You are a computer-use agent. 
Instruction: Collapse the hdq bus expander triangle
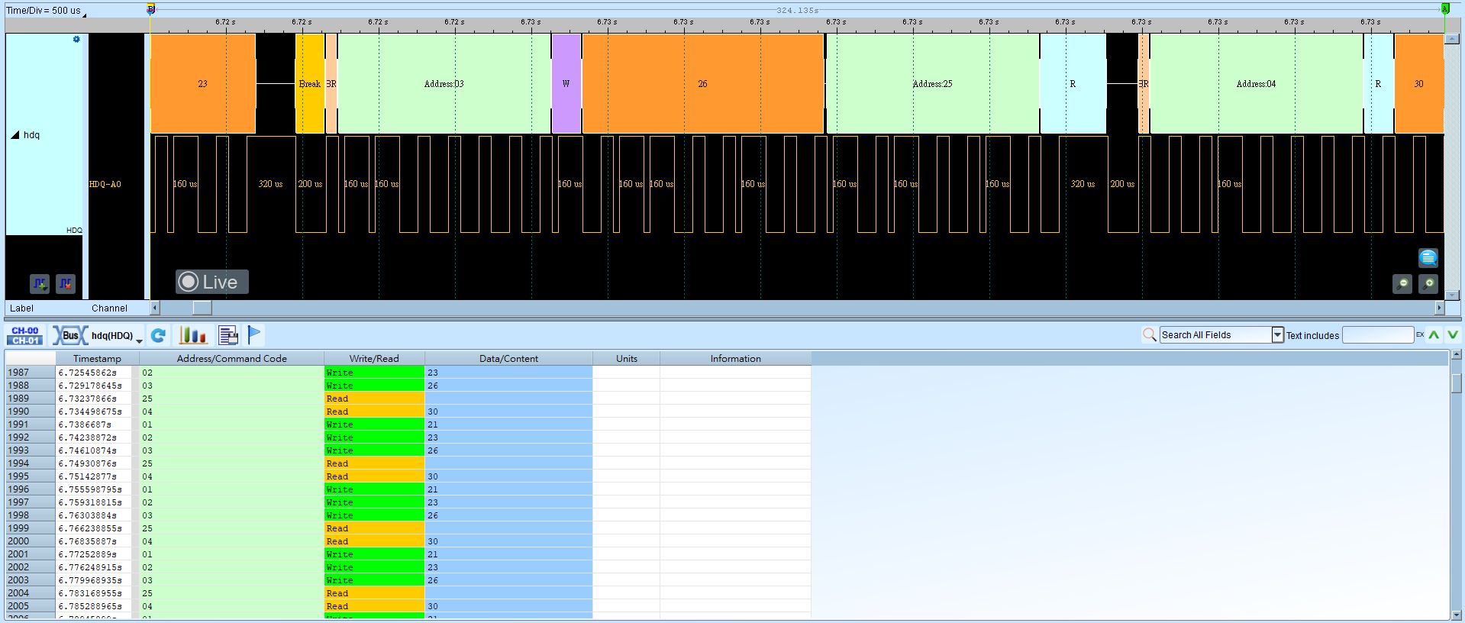[x=15, y=135]
